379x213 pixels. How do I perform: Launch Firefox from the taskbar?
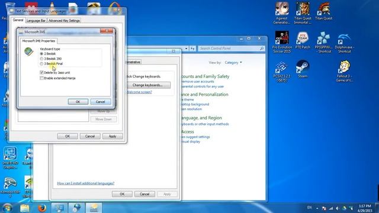point(42,208)
